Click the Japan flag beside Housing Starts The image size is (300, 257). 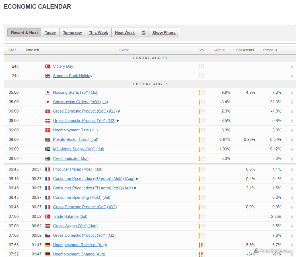pyautogui.click(x=48, y=93)
